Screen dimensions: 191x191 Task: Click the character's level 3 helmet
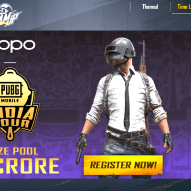(120, 51)
